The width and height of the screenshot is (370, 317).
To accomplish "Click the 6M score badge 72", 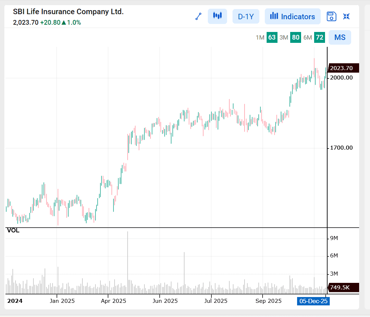I will click(320, 37).
